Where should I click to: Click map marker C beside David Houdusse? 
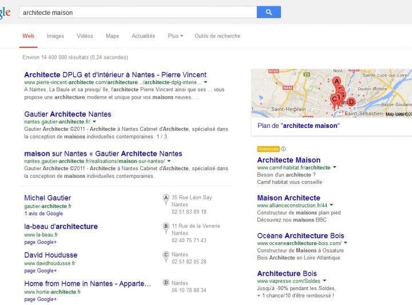(x=167, y=255)
